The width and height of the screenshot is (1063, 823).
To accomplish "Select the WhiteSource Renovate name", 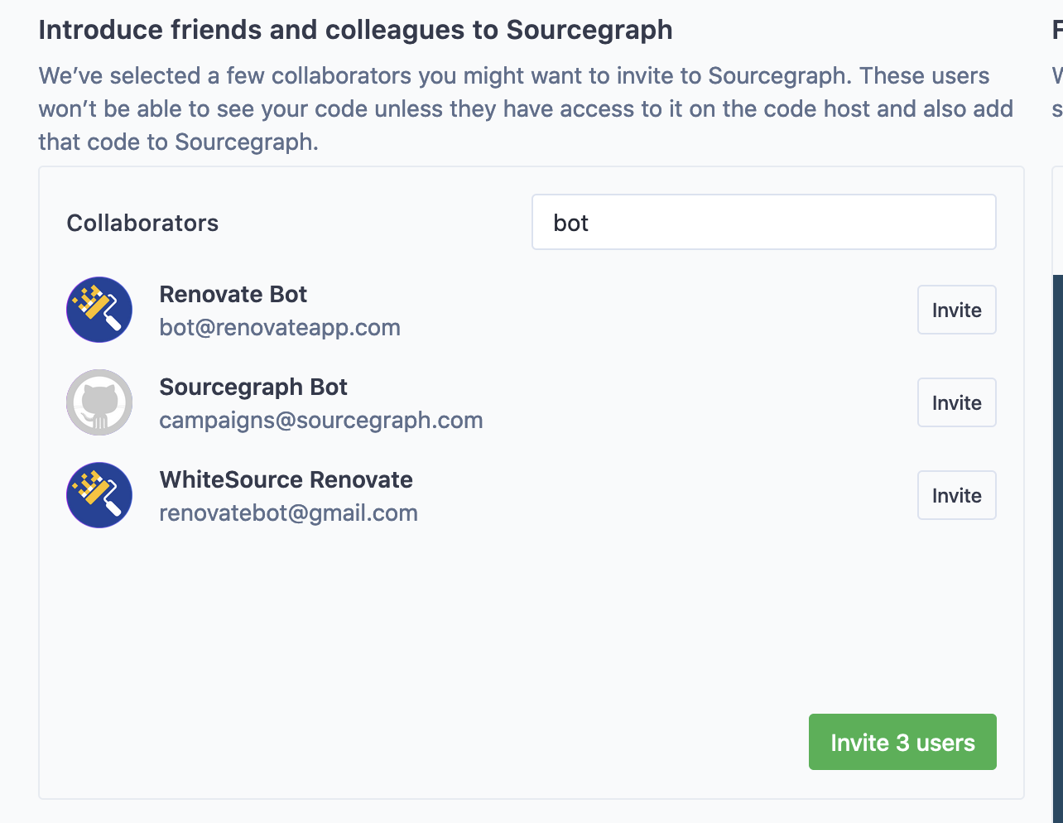I will click(x=286, y=479).
